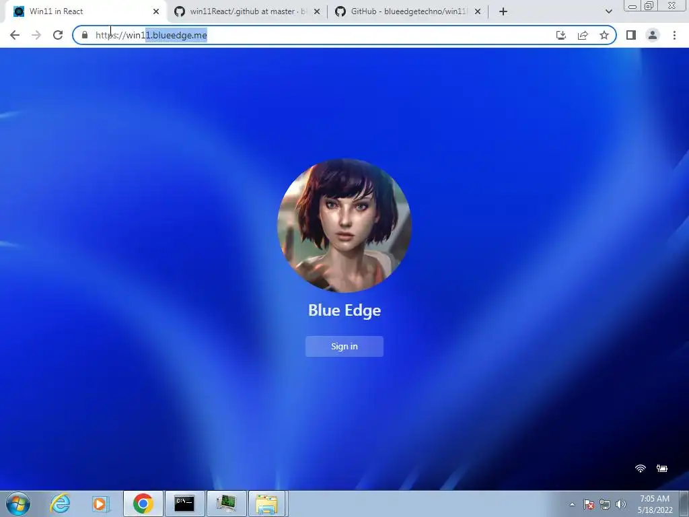
Task: Click the Wi-Fi icon on lock screen
Action: (x=641, y=469)
